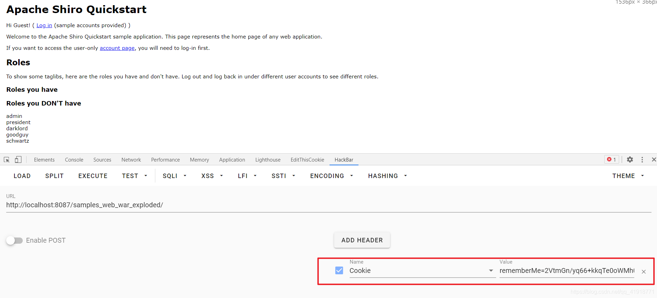This screenshot has height=298, width=657.
Task: Click the ADD HEADER button
Action: (x=362, y=240)
